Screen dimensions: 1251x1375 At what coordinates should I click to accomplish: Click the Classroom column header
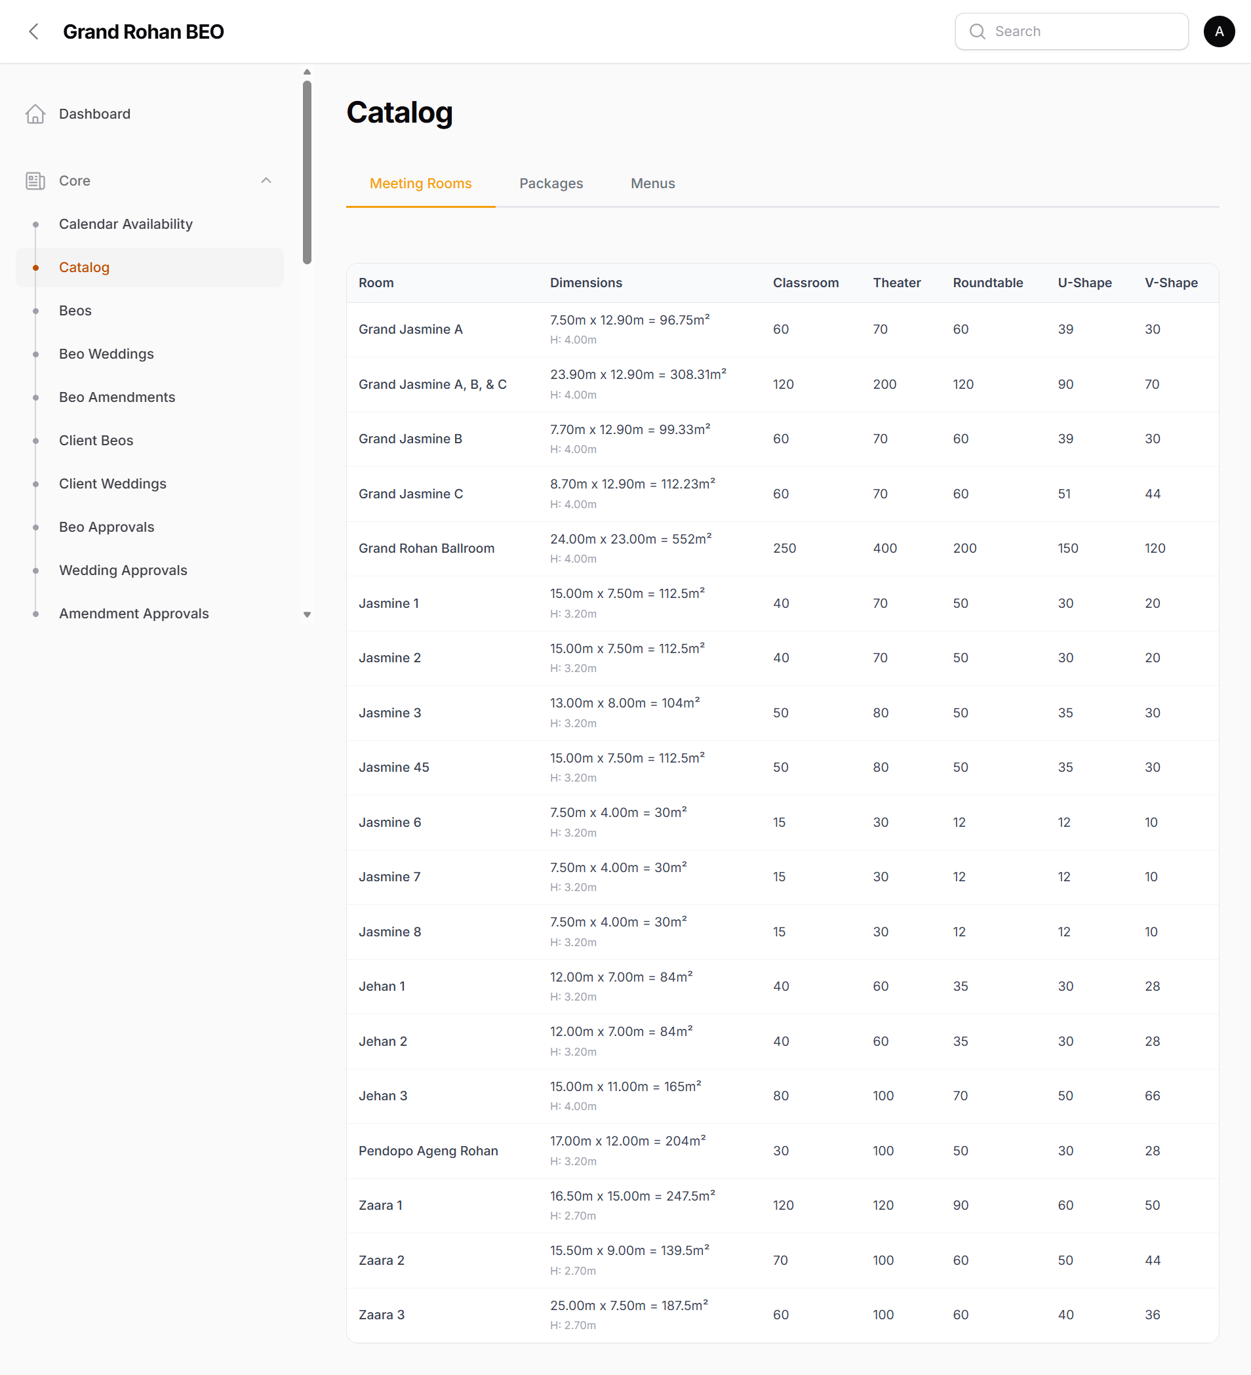(806, 283)
